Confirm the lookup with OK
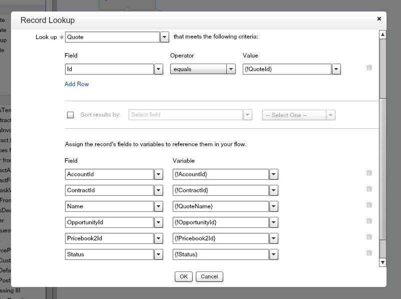Image resolution: width=401 pixels, height=299 pixels. click(x=184, y=277)
